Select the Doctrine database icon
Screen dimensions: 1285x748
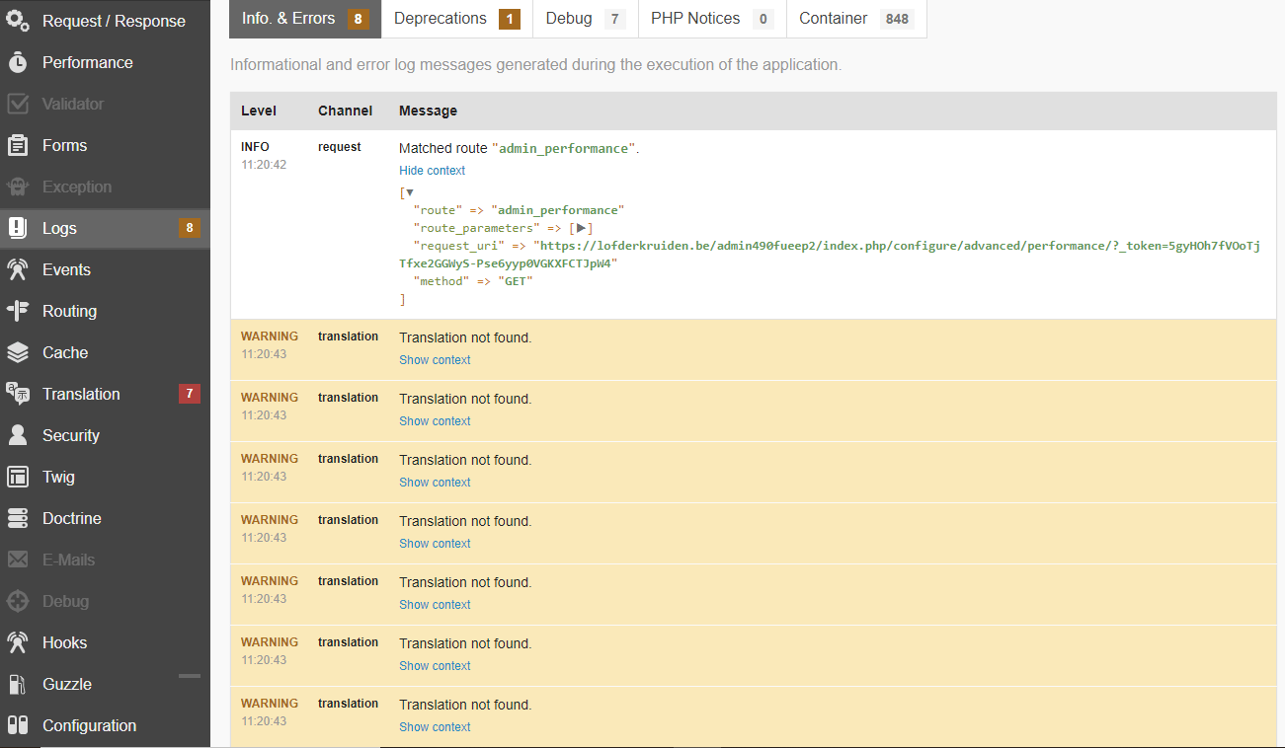point(18,518)
